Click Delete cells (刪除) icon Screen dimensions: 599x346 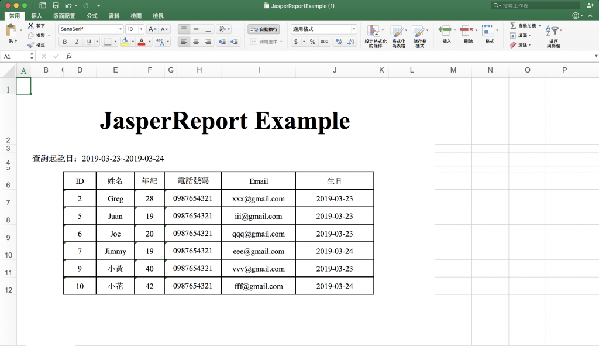(467, 30)
